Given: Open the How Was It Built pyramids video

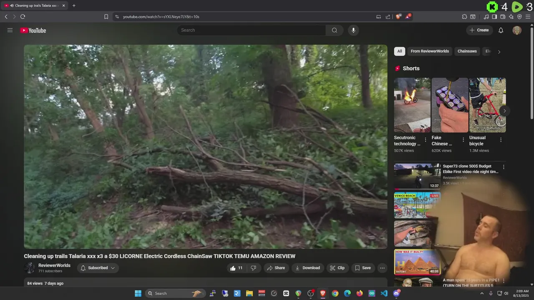Looking at the screenshot, I should pyautogui.click(x=417, y=262).
